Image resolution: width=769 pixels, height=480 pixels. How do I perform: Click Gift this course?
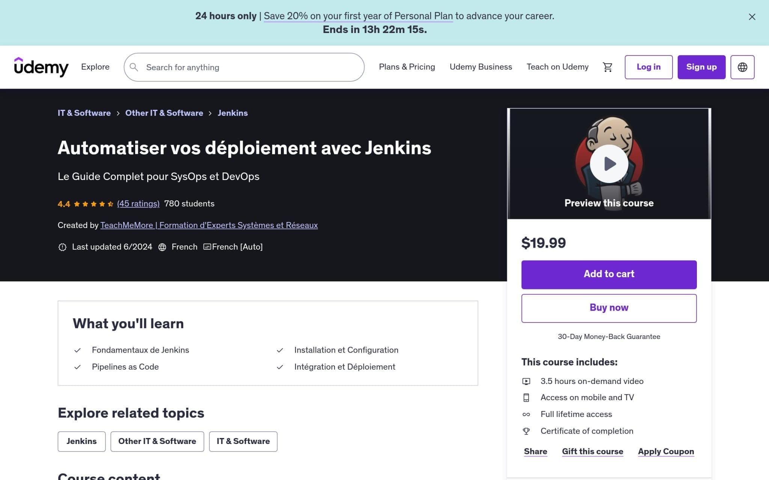pos(593,451)
